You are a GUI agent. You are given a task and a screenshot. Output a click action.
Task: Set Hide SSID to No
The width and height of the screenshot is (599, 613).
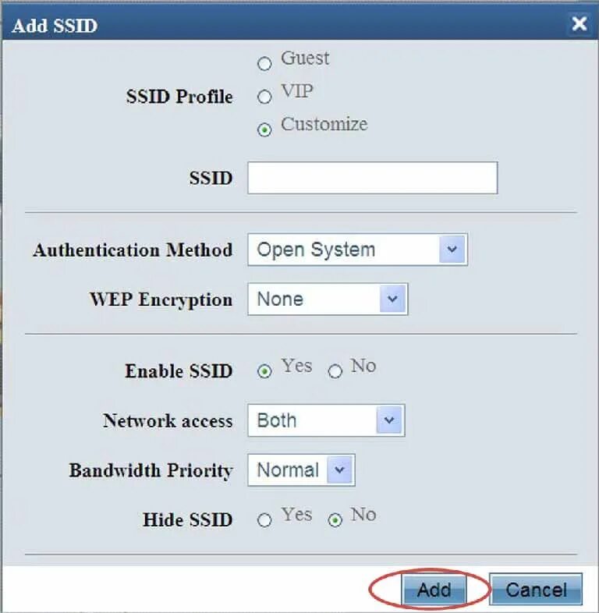click(335, 520)
